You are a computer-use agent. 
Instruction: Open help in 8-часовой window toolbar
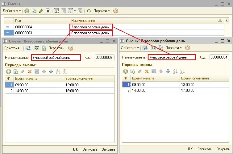(71, 48)
